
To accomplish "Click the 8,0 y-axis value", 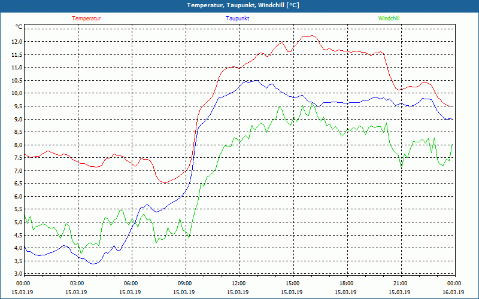I will (x=18, y=145).
